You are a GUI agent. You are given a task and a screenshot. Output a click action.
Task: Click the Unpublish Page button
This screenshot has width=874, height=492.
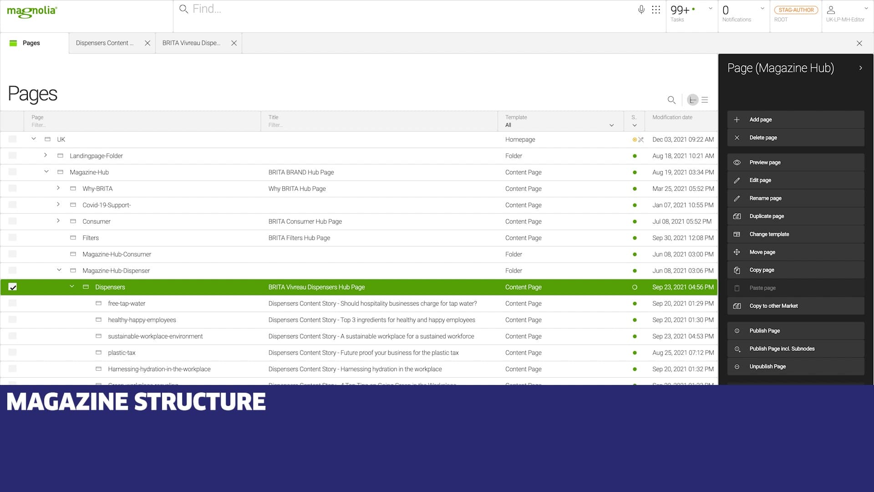(x=796, y=367)
